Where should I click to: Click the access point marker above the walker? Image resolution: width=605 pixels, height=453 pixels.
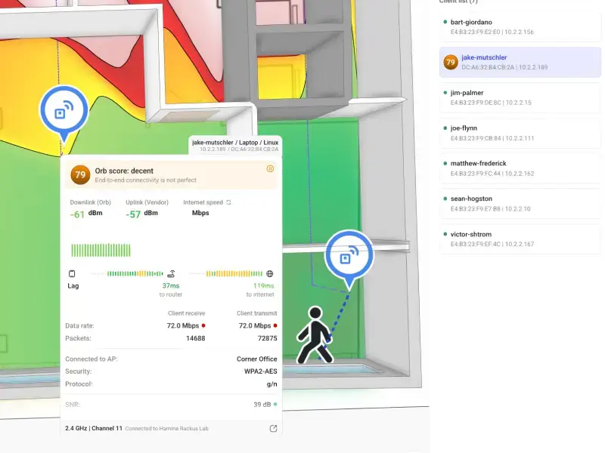point(349,257)
